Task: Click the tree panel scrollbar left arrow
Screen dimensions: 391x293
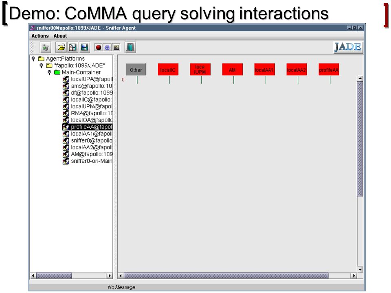Action: pos(33,276)
